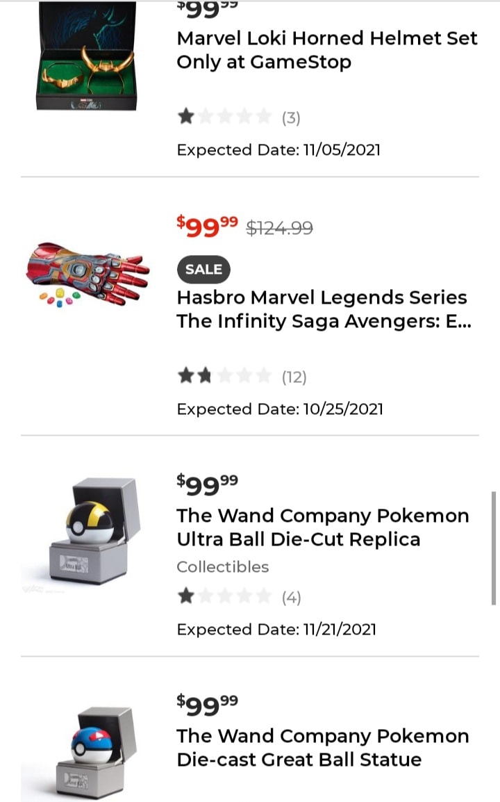Tap the Great Ball Statue $99.99 price

click(207, 704)
